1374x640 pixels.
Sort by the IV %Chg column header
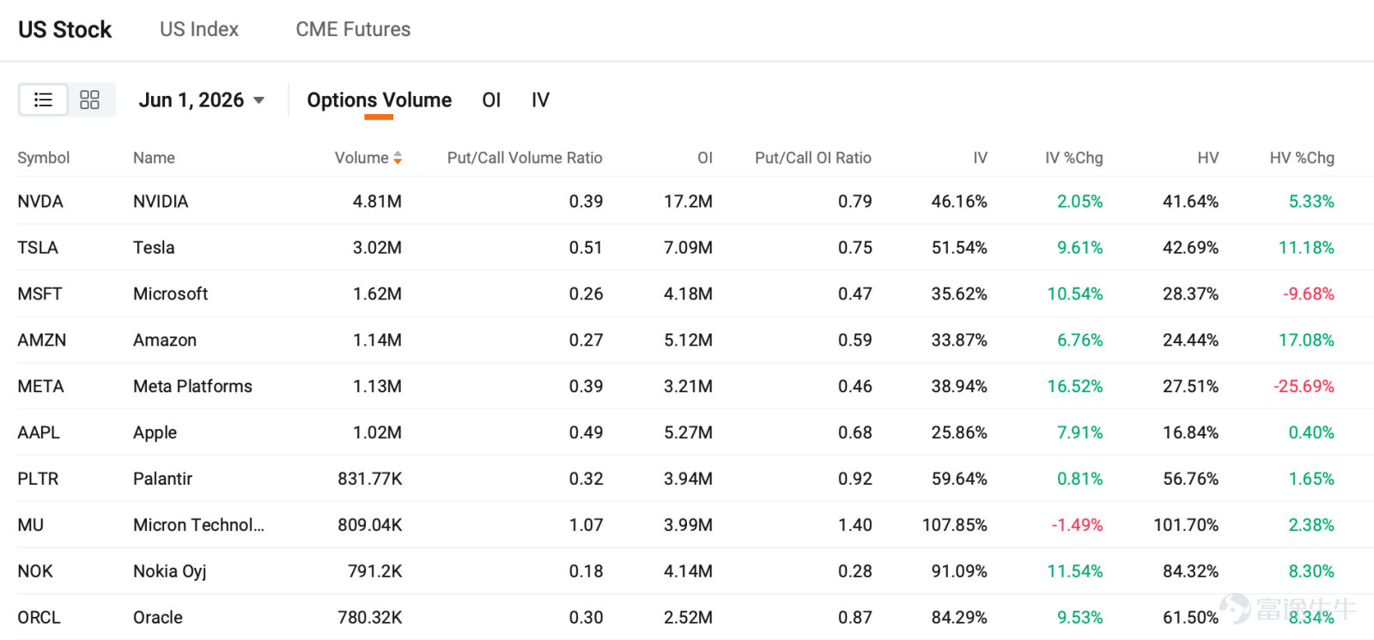point(1073,158)
